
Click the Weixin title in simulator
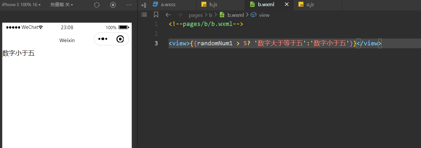click(x=67, y=40)
